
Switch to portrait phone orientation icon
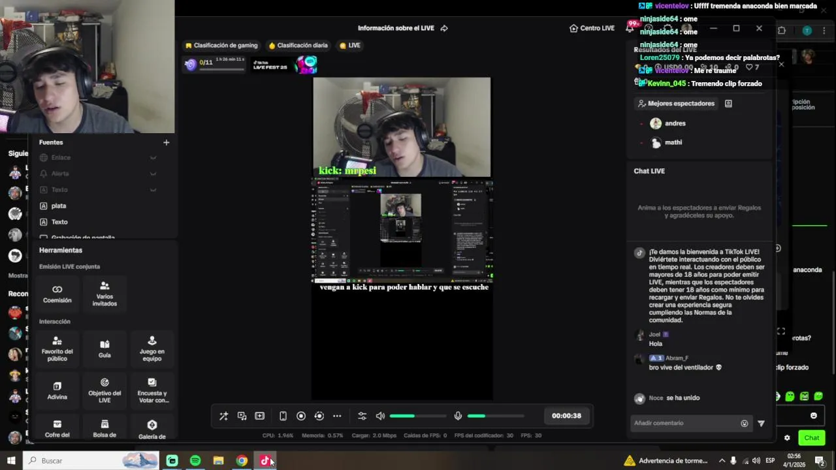[283, 416]
